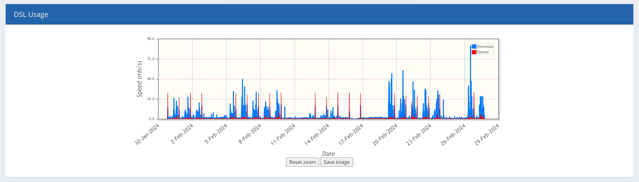Screen dimensions: 639x182
Task: Select the red Upload legend swatch
Action: [474, 52]
